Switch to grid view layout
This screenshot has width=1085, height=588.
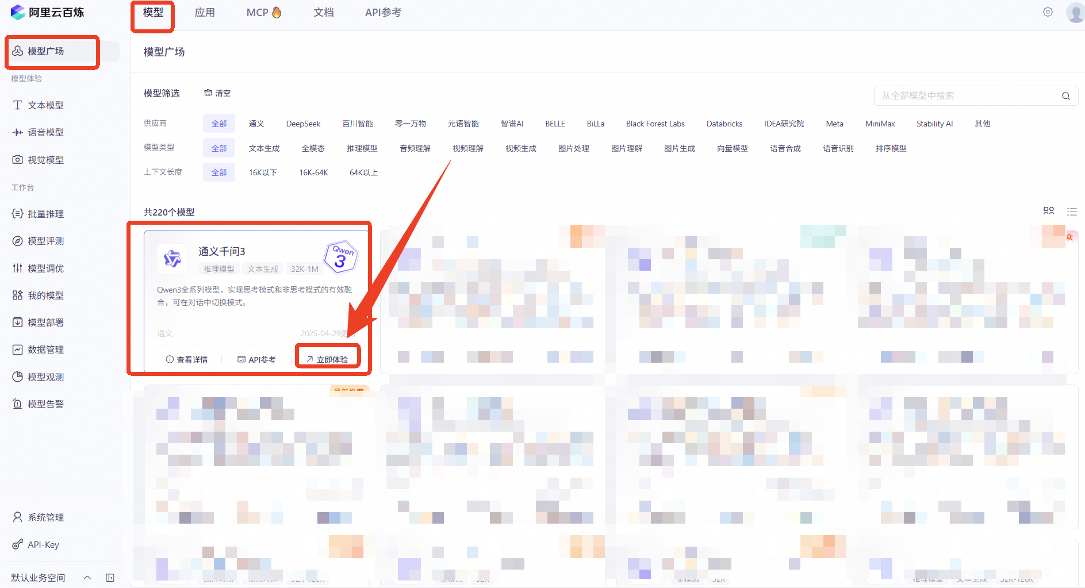pos(1049,212)
